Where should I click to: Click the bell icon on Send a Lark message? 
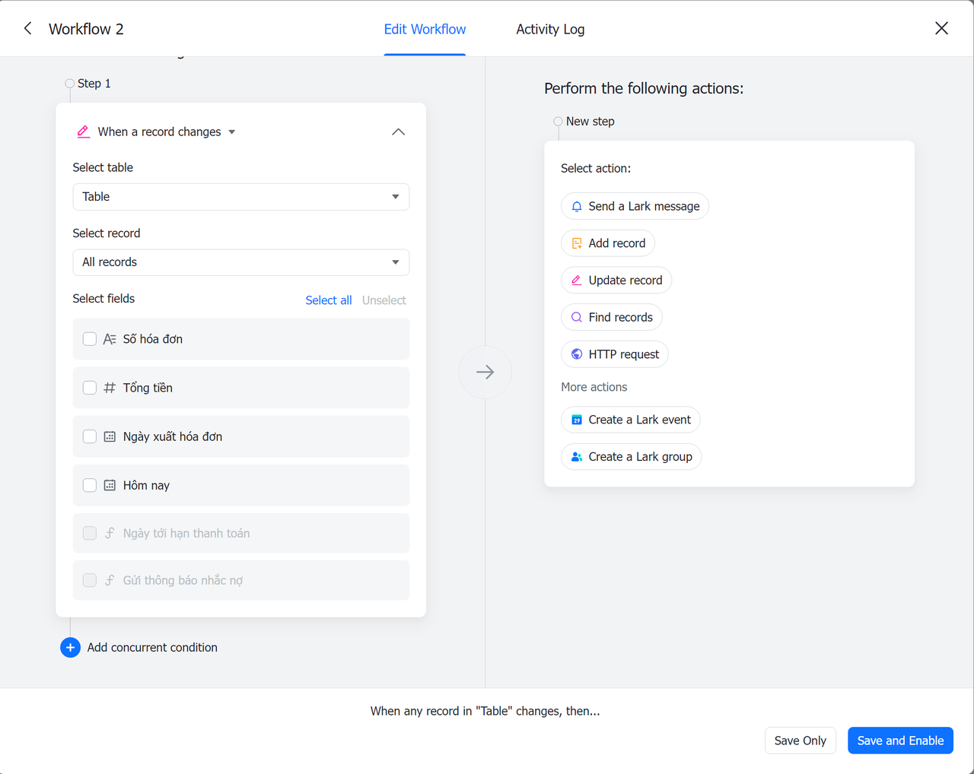tap(577, 206)
